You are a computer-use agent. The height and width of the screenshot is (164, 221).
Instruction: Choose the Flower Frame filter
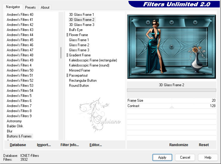(x=78, y=35)
